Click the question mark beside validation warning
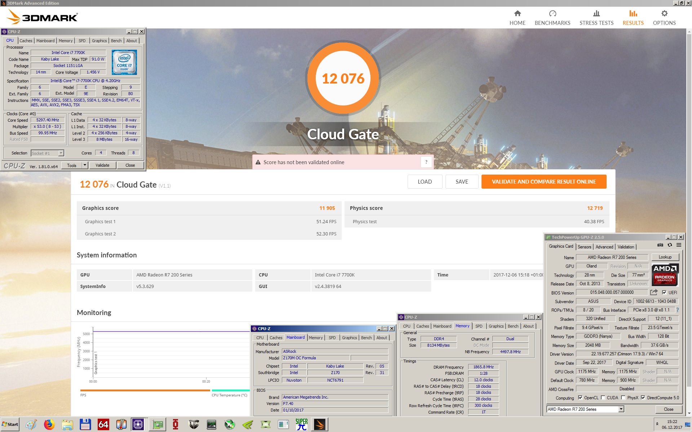The width and height of the screenshot is (692, 432). (x=426, y=162)
